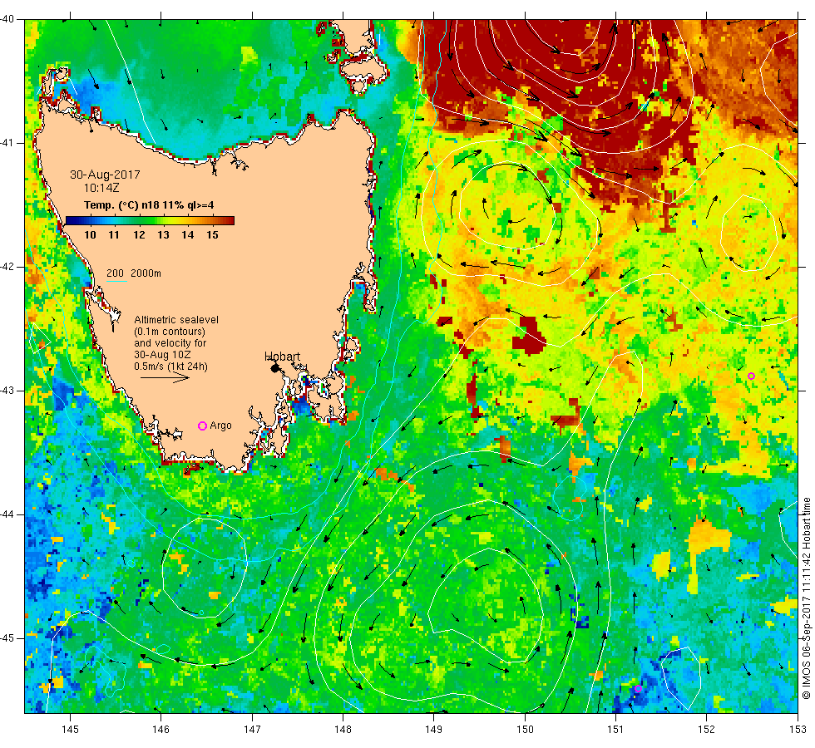Click latitude axis label -43
The width and height of the screenshot is (815, 748).
tap(7, 391)
